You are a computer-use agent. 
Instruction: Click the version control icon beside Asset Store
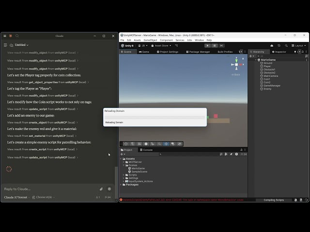click(x=176, y=45)
